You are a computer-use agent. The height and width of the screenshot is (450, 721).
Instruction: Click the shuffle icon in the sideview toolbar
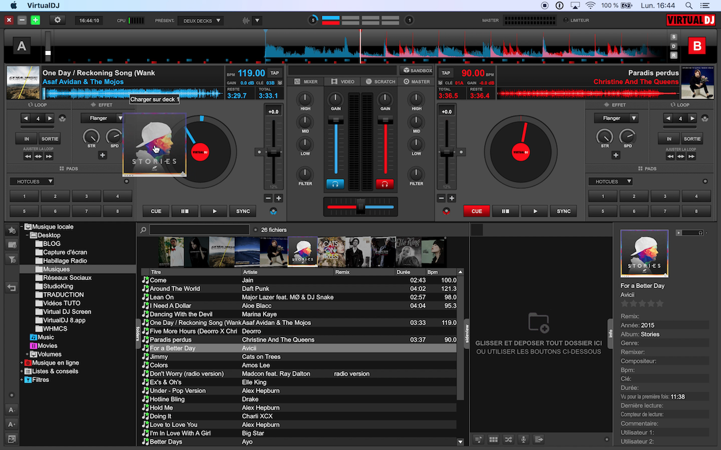tap(508, 440)
